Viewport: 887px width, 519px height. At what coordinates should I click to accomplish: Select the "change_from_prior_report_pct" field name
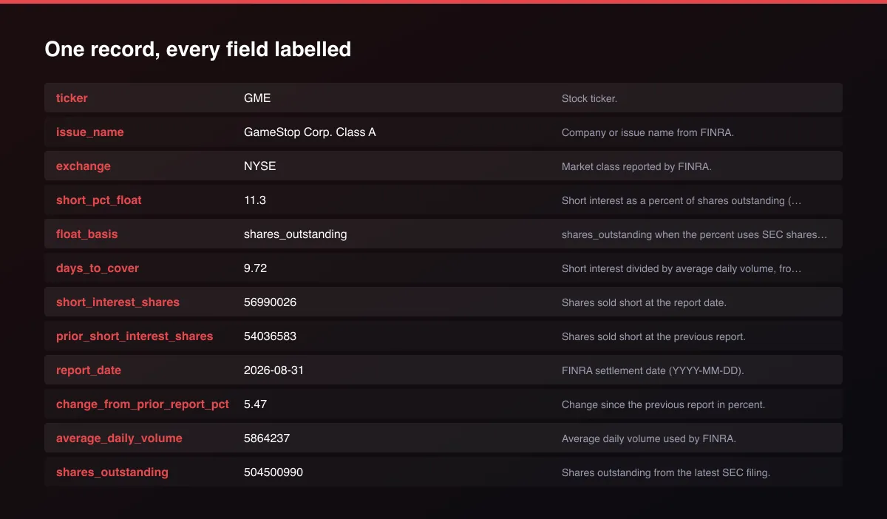(x=143, y=404)
